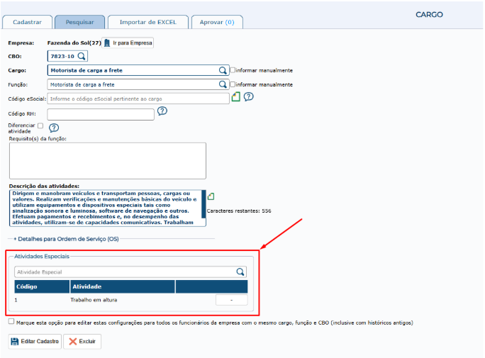The width and height of the screenshot is (485, 358).
Task: Click the Excluir button
Action: 82,341
